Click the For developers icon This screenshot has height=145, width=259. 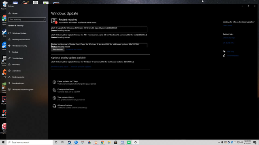(x=9, y=83)
